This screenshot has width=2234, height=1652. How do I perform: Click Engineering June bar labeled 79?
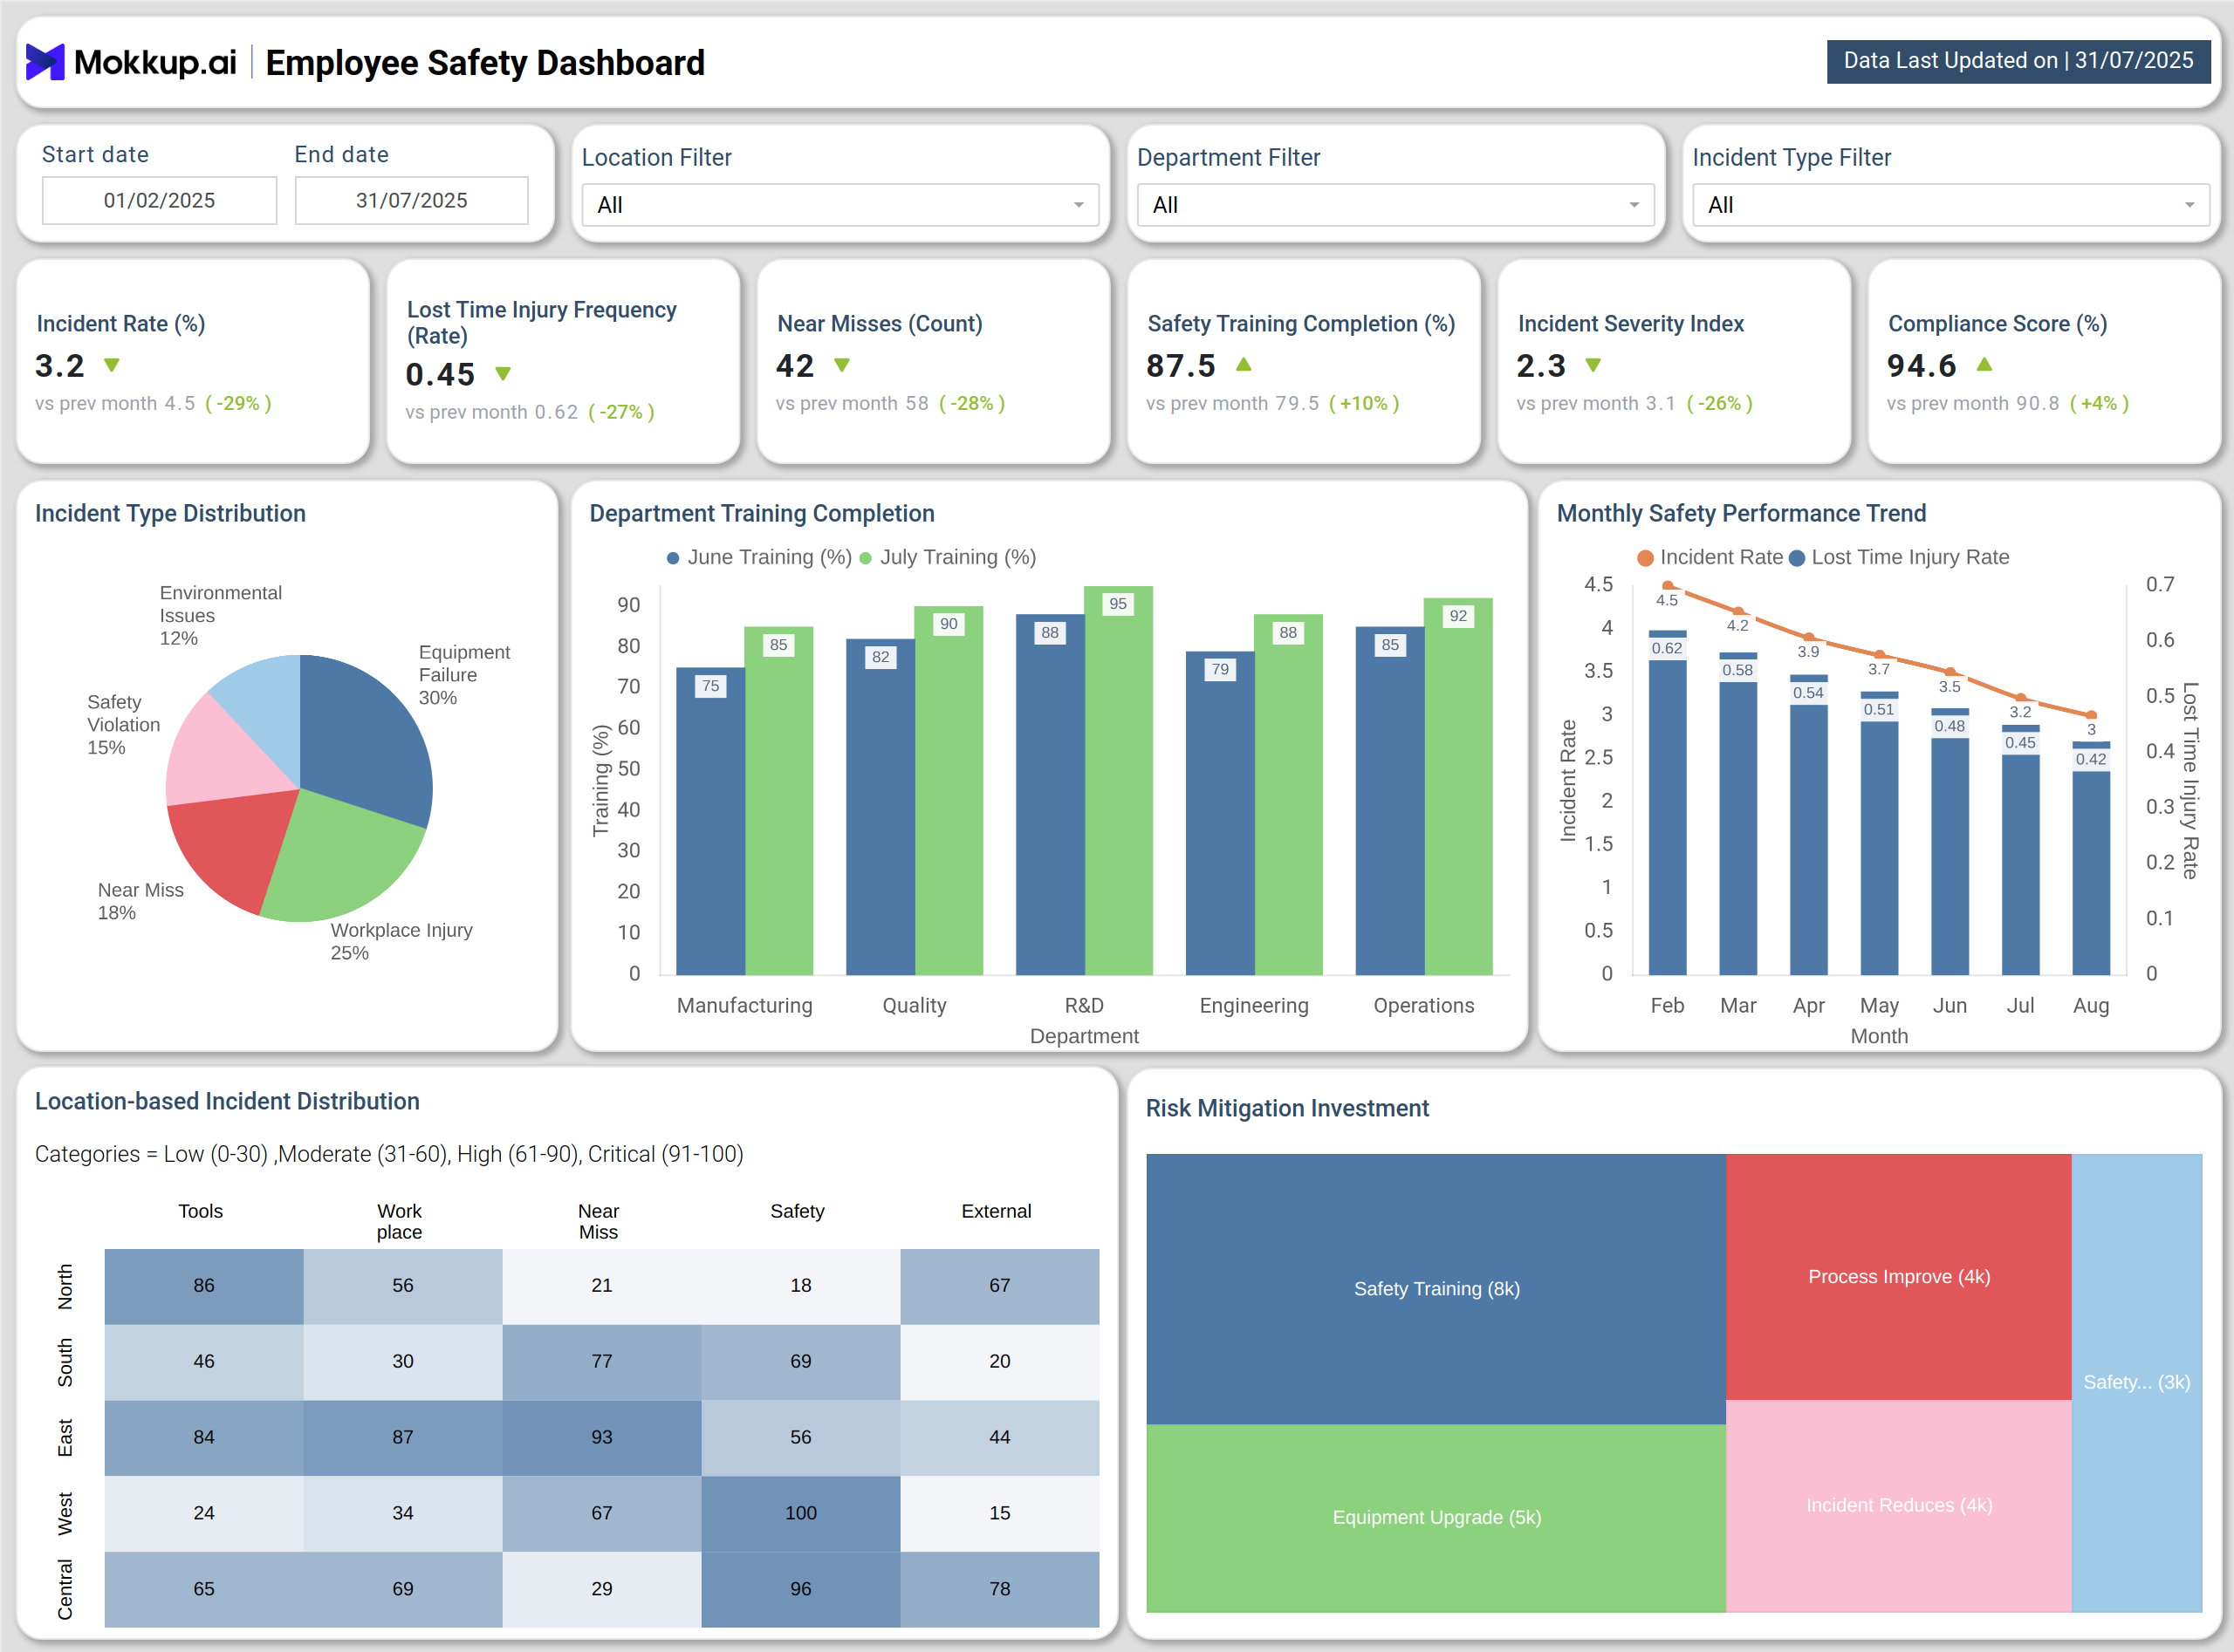(x=1220, y=813)
